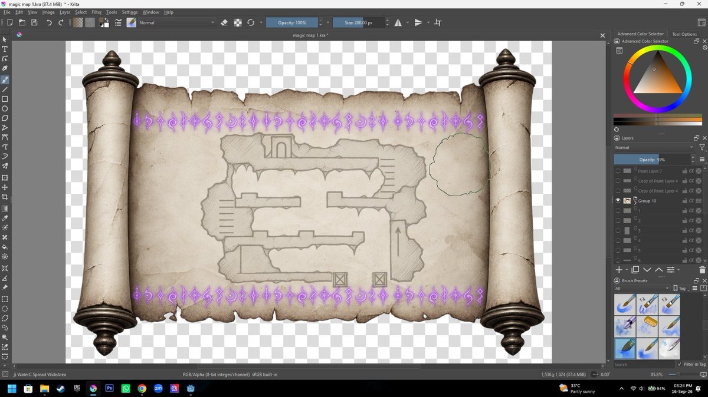Add a new layer with plus button
The width and height of the screenshot is (708, 397).
[619, 270]
